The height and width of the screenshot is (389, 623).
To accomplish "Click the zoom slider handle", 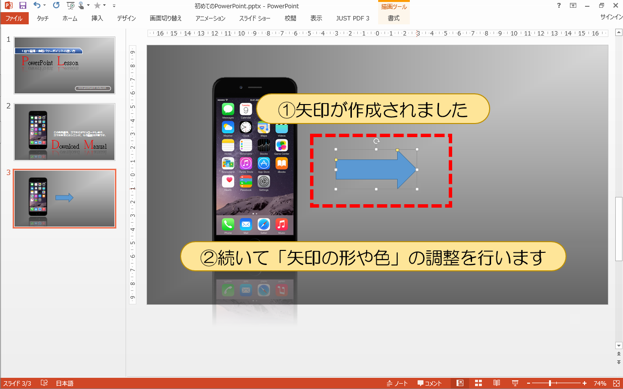I will [x=550, y=384].
